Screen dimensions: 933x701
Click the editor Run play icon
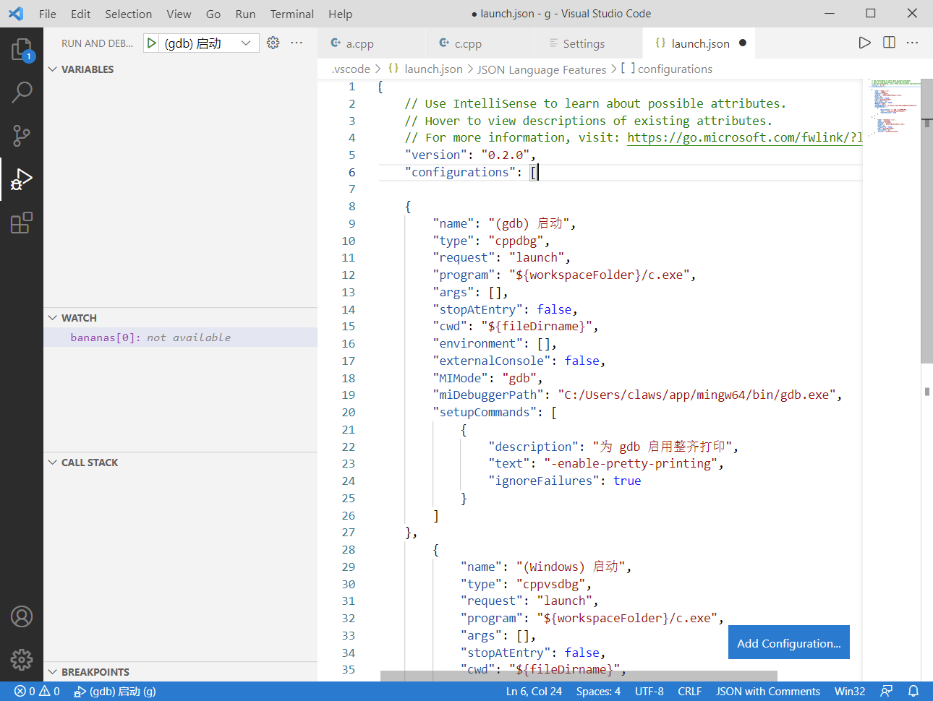click(864, 43)
